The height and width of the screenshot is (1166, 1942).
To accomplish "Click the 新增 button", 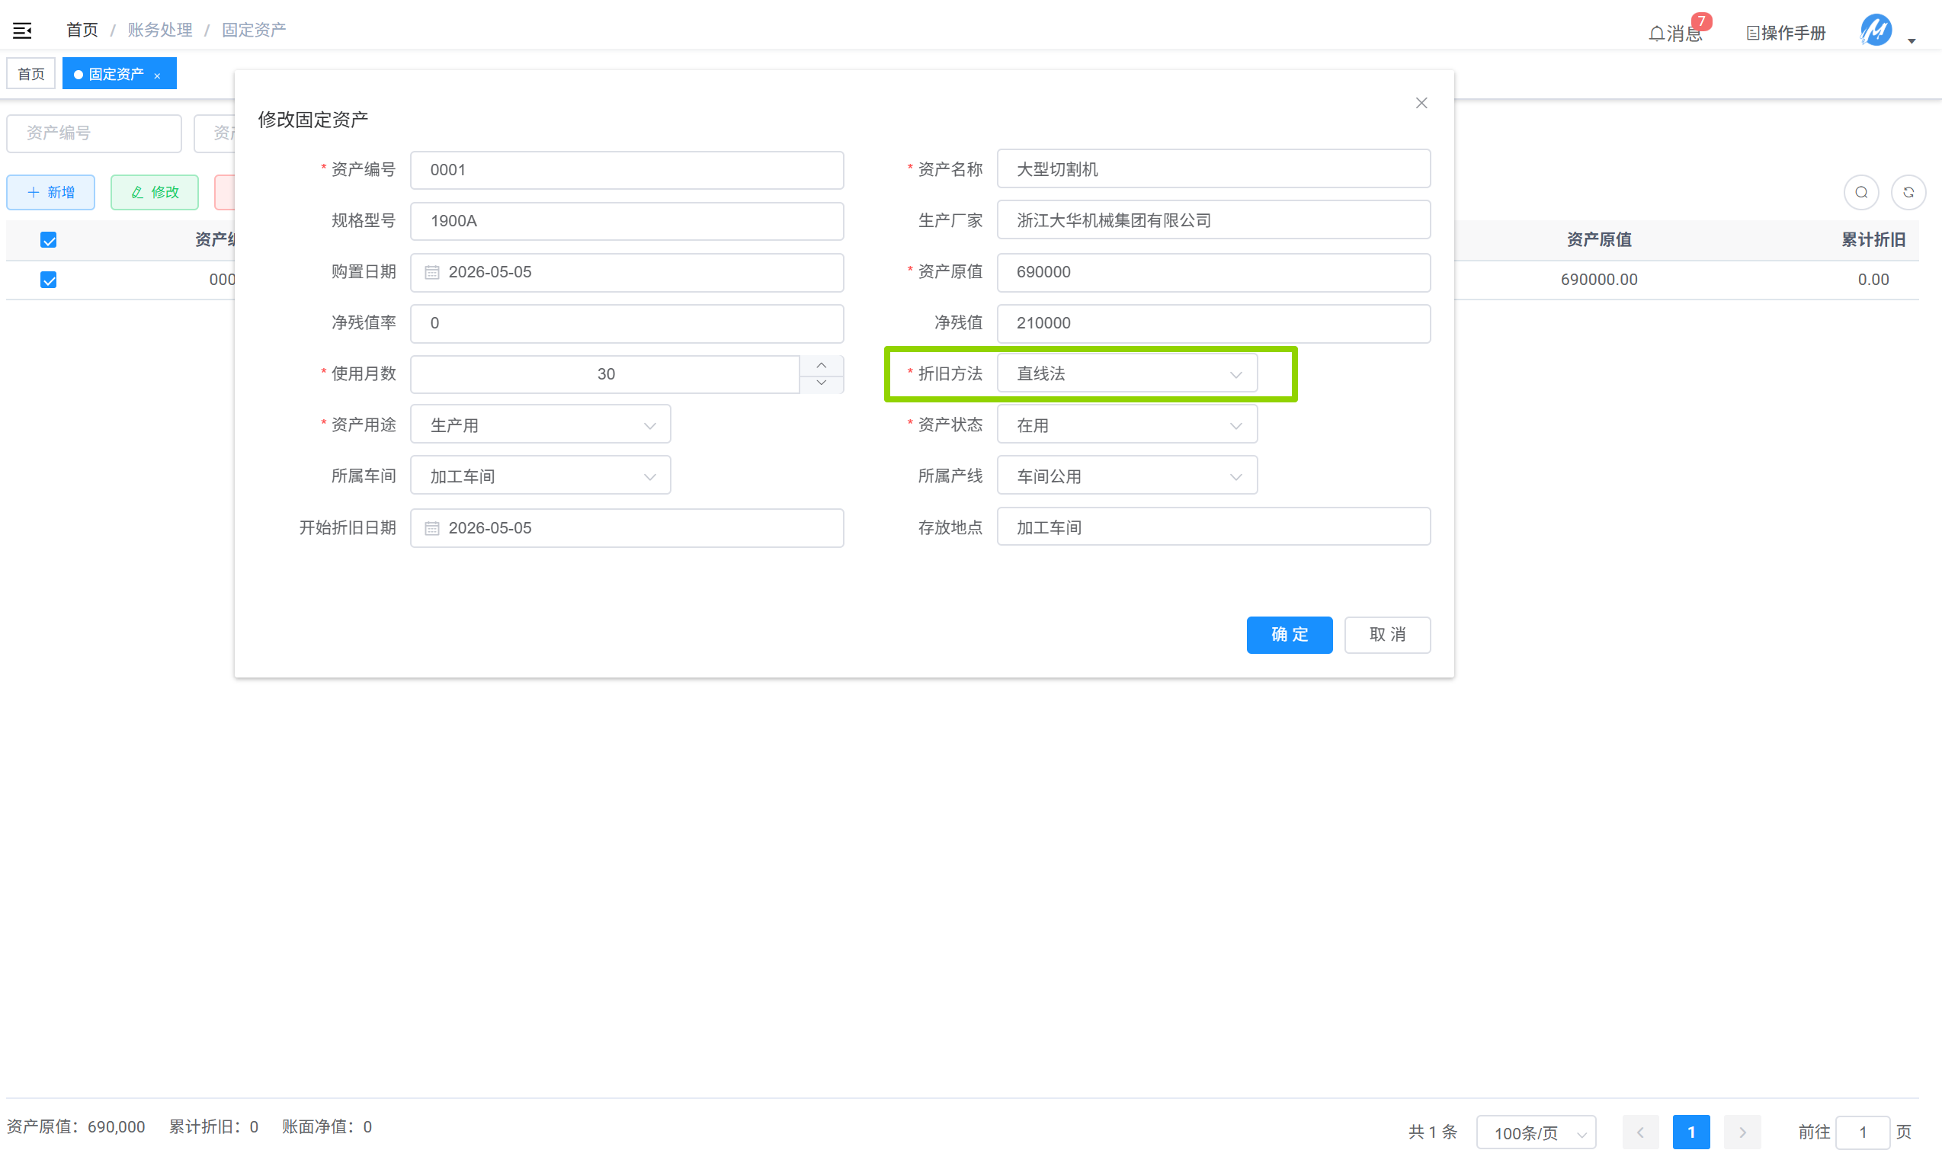I will (50, 193).
